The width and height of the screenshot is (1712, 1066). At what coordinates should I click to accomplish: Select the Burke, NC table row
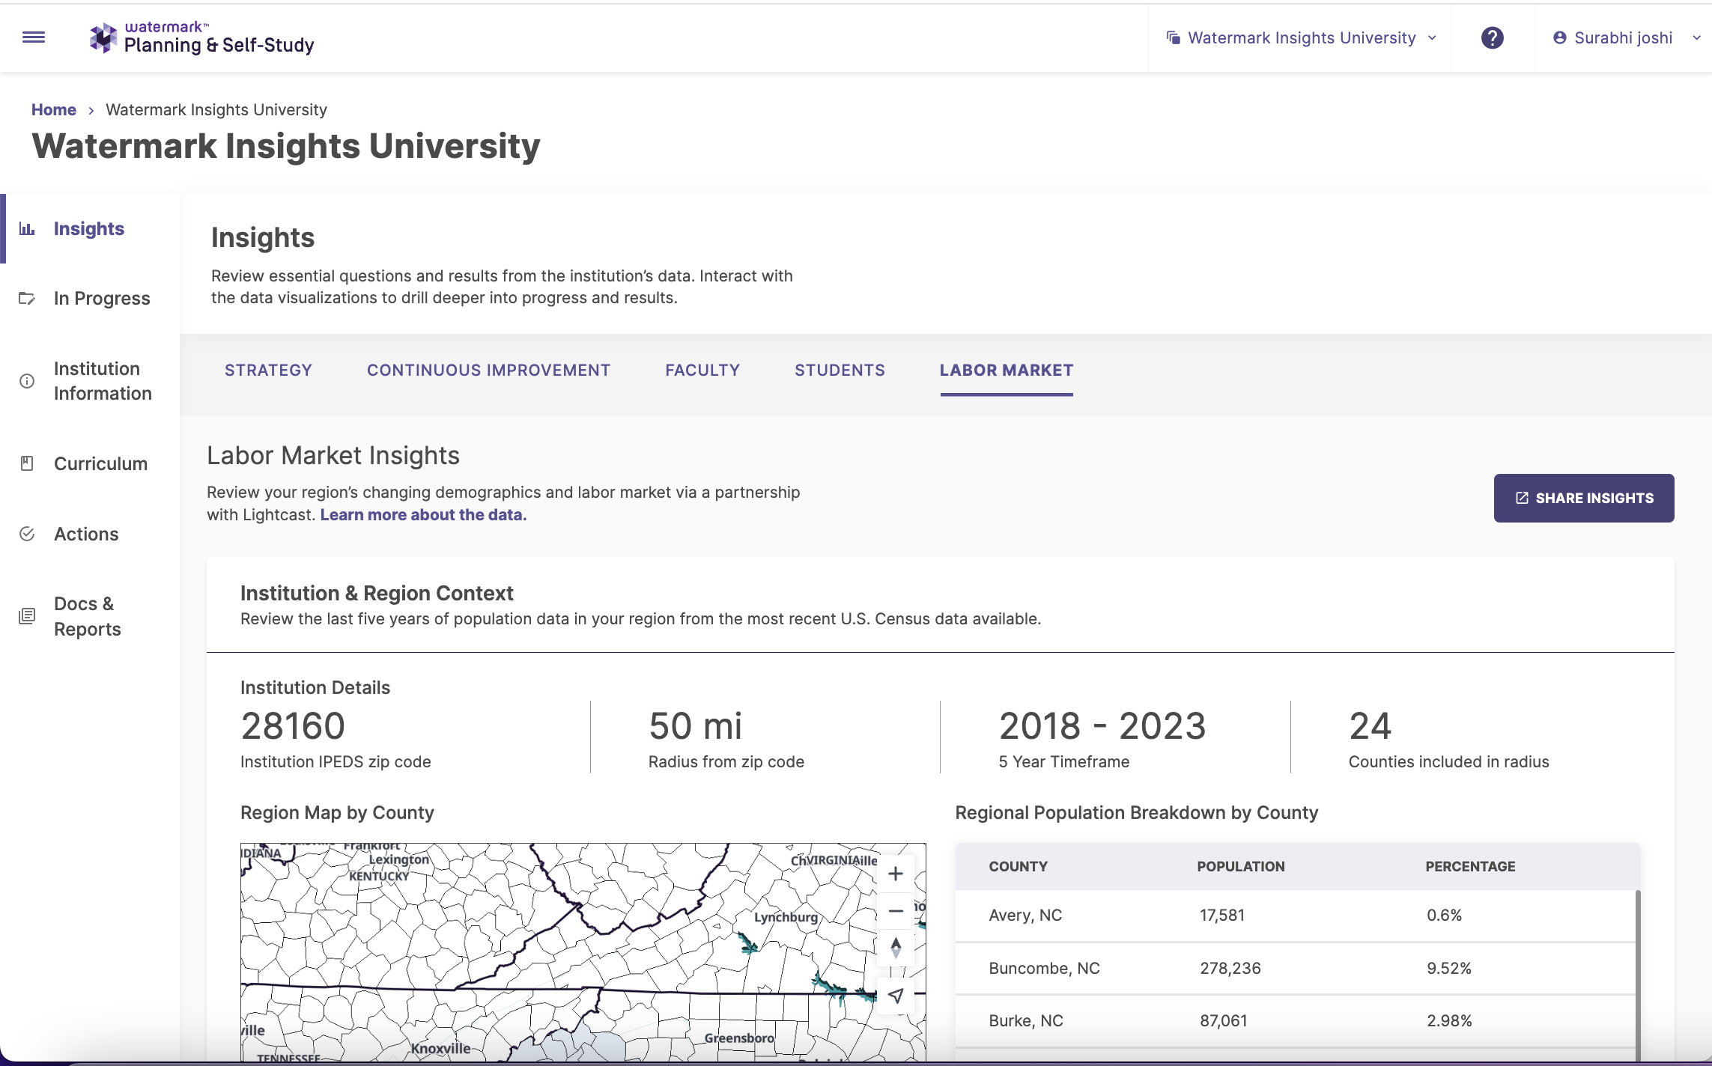point(1296,1021)
